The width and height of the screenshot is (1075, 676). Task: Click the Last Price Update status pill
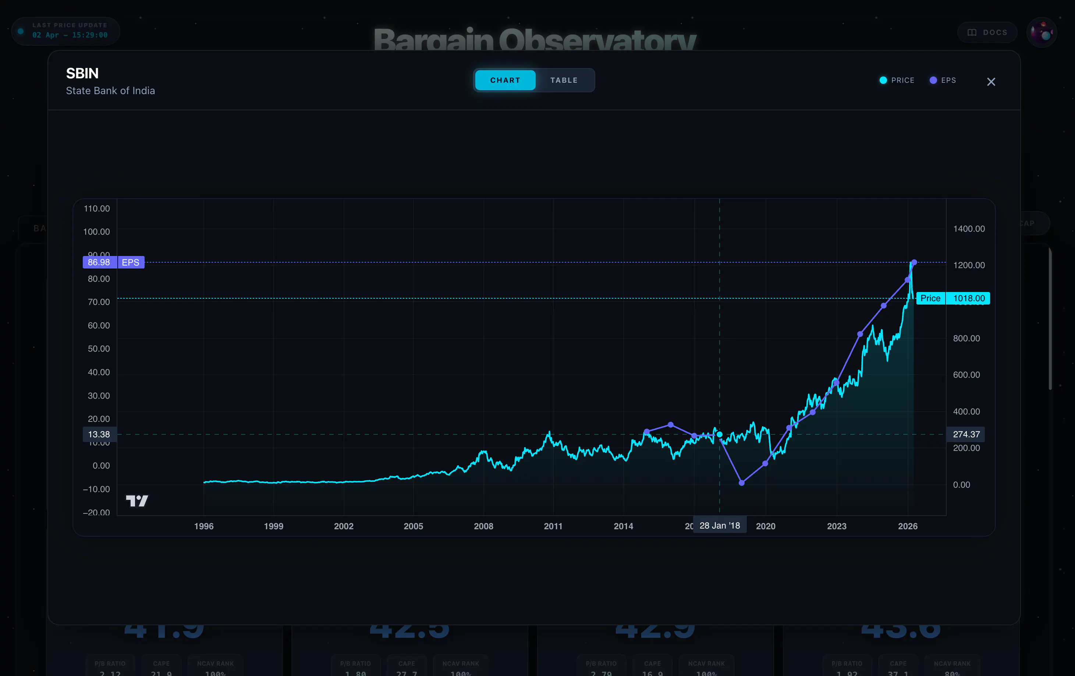point(65,31)
